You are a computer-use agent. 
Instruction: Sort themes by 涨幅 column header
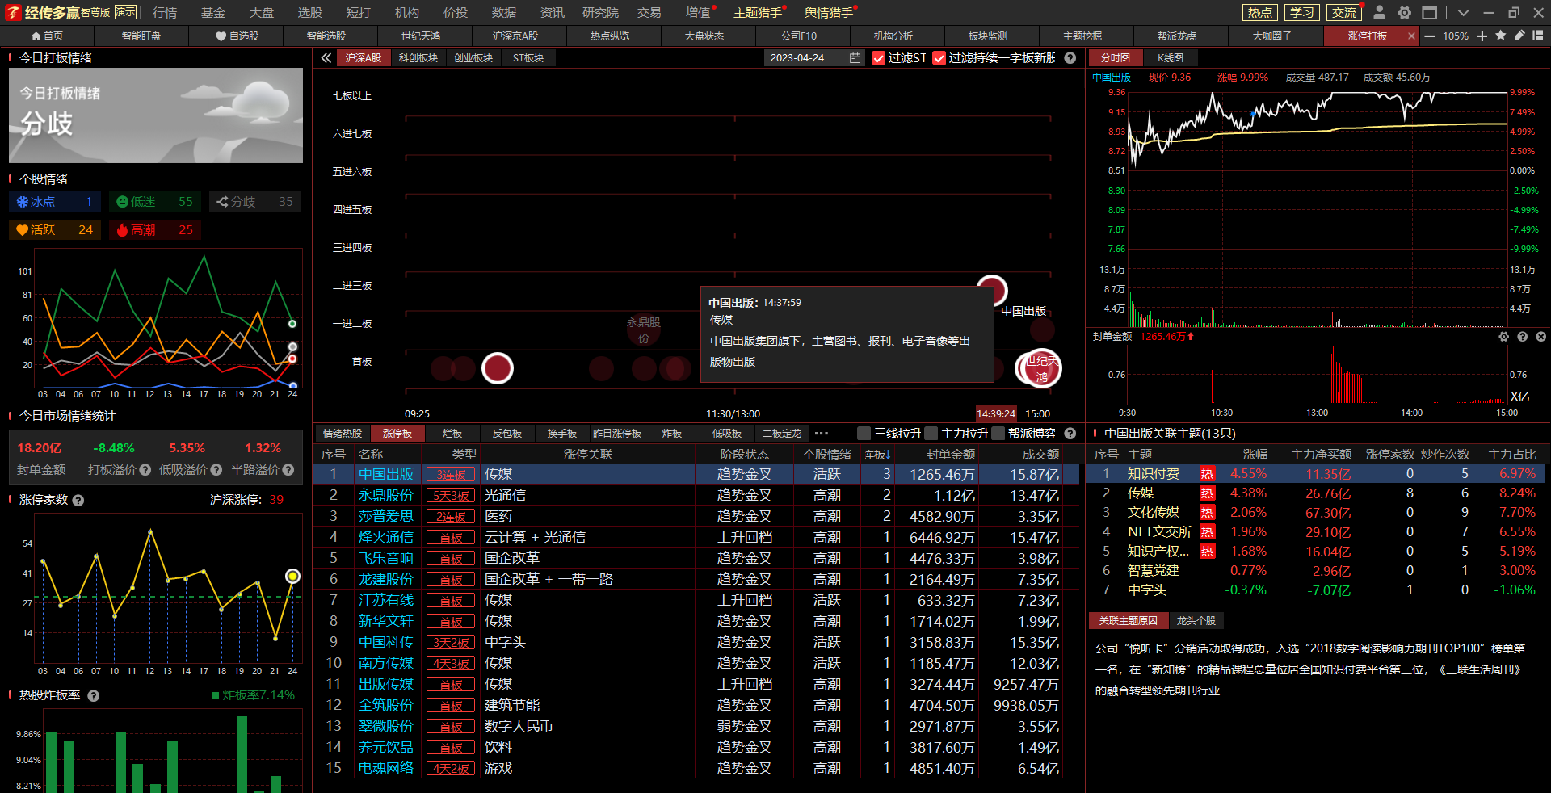point(1255,455)
